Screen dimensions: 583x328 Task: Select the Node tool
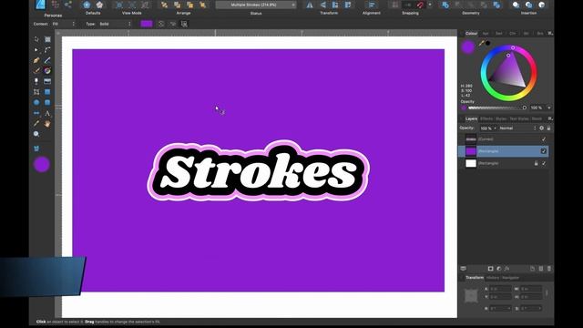[x=36, y=49]
